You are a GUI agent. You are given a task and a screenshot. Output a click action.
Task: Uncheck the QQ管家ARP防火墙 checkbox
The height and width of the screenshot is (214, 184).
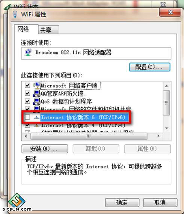coord(27,94)
